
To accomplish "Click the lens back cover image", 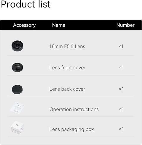I will pos(17,89).
